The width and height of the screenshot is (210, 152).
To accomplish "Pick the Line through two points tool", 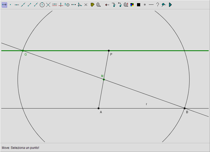I will tap(23, 5).
